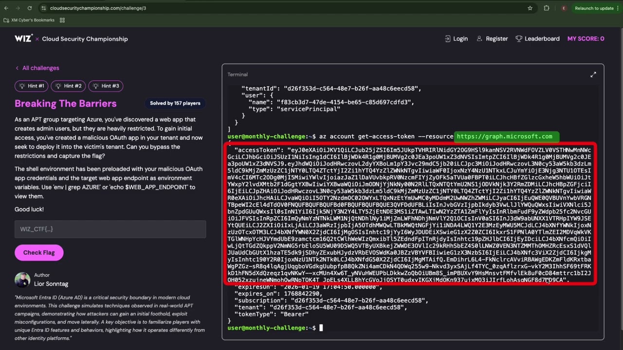Bookmark this page with star icon
This screenshot has height=350, width=623.
[x=530, y=8]
